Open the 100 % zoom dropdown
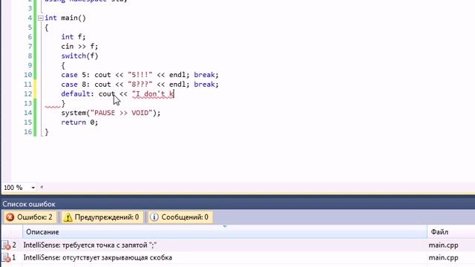Screen dimensions: 475x267 click(33, 188)
